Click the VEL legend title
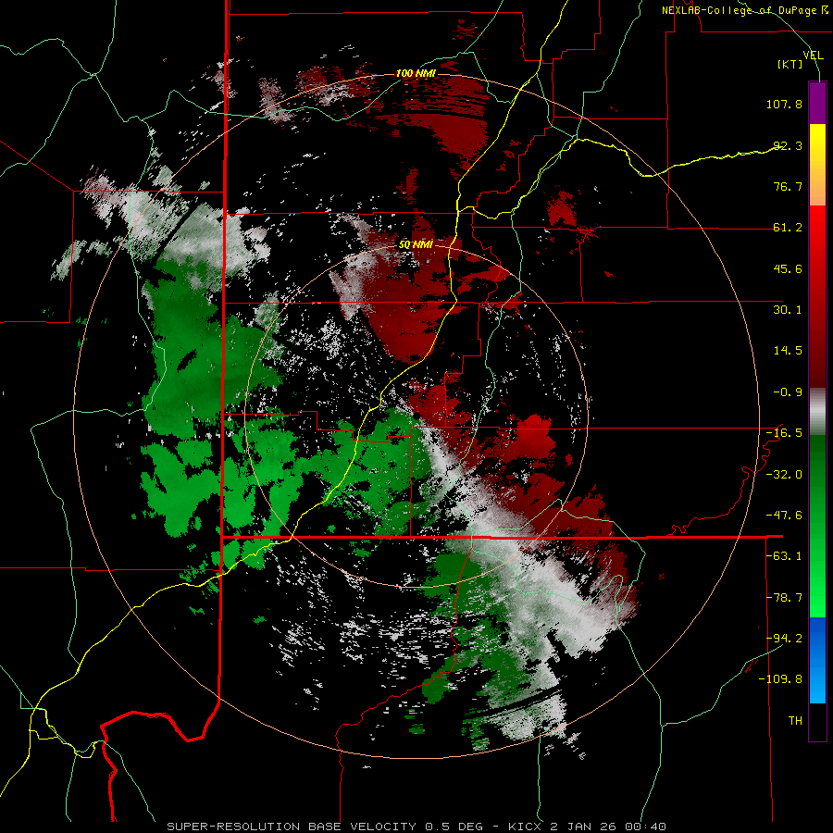 (813, 55)
